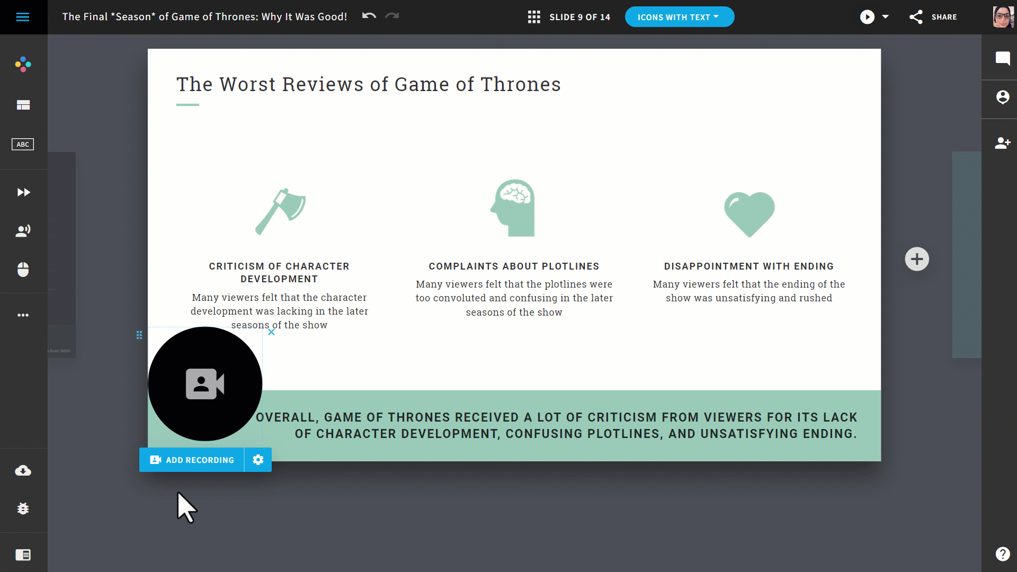The height and width of the screenshot is (572, 1017).
Task: Add a new item with the plus button
Action: click(x=917, y=260)
